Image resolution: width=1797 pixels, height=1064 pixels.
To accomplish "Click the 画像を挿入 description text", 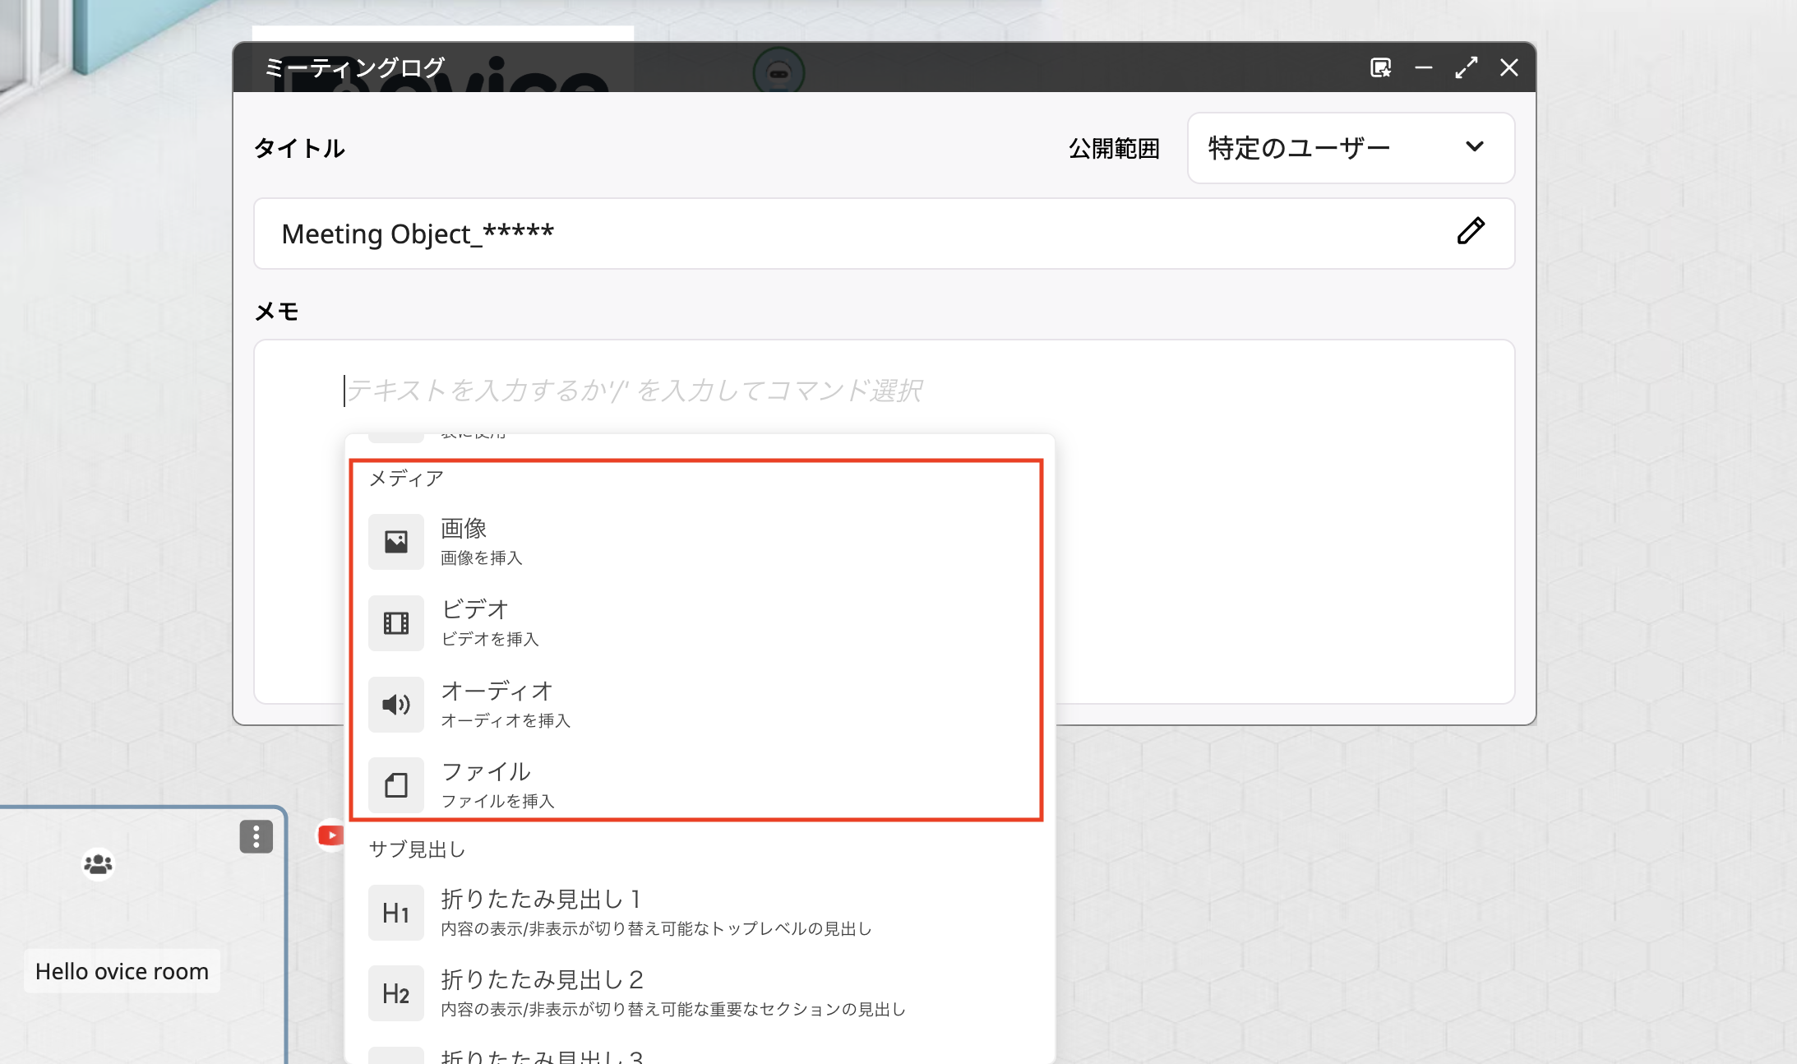I will coord(482,558).
